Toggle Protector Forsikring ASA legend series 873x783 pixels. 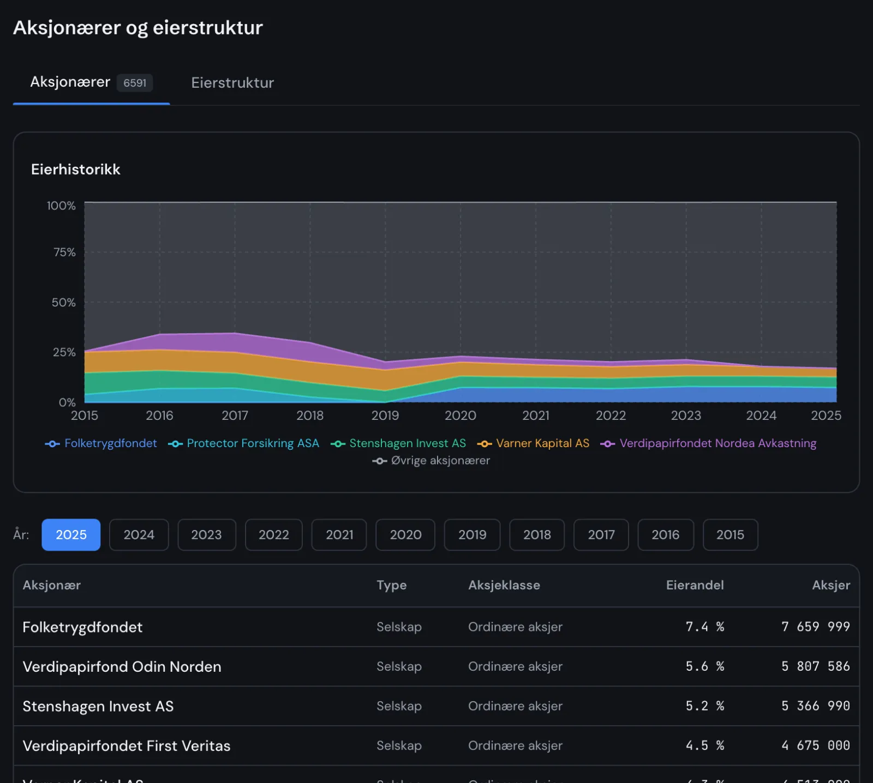243,443
